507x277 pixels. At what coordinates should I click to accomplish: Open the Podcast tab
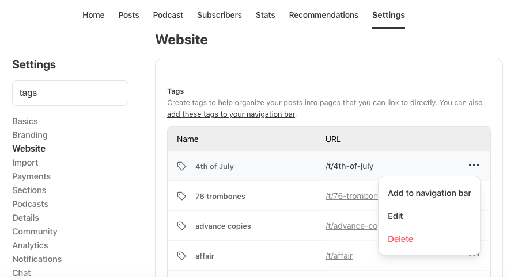click(x=168, y=15)
